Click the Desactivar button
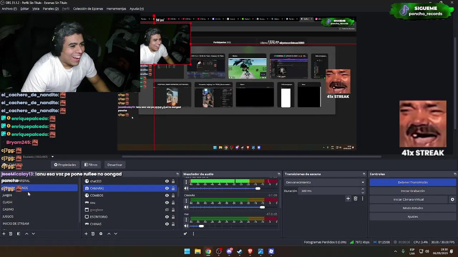The width and height of the screenshot is (458, 257). (115, 165)
